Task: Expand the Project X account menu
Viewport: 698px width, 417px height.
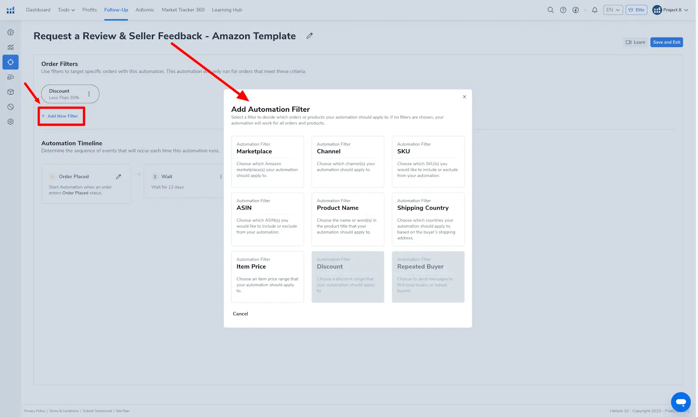Action: click(670, 10)
